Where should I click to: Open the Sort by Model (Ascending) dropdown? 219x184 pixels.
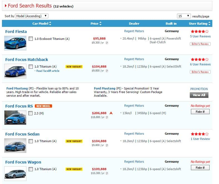pyautogui.click(x=32, y=16)
